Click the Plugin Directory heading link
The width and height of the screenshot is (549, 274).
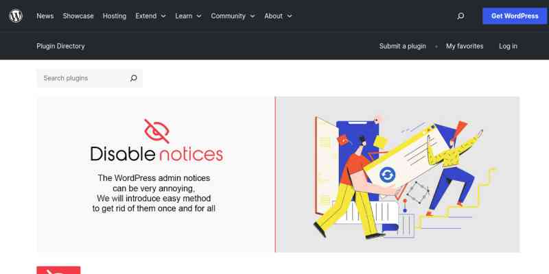tap(60, 46)
